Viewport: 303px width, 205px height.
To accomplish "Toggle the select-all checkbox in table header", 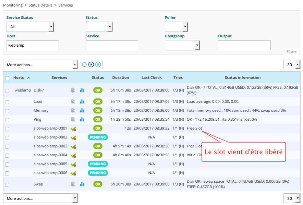I will (x=7, y=78).
